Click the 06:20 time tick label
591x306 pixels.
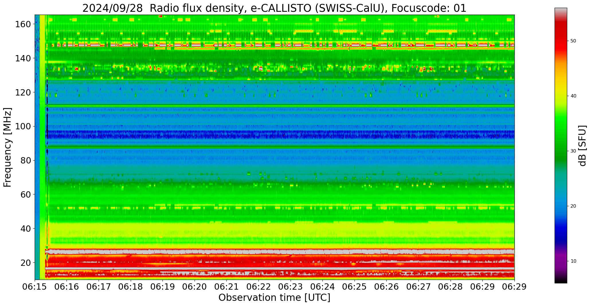(195, 287)
